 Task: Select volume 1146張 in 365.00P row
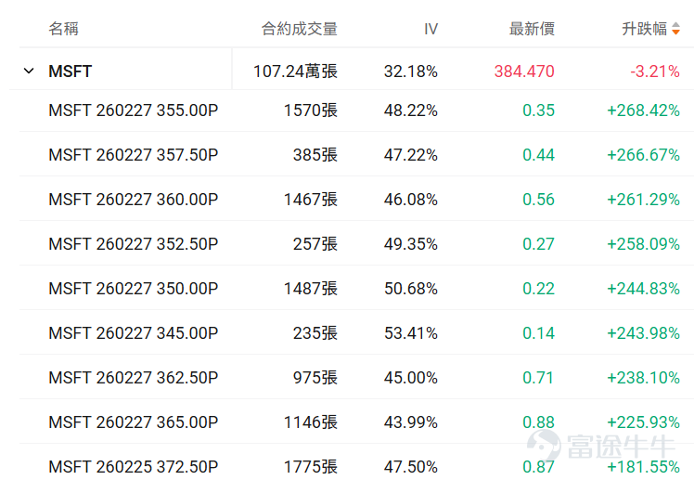(x=310, y=422)
